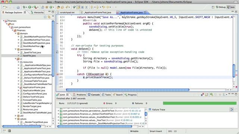Click the Next Annotation arrow icon
Viewport: 239px width, 134px height.
(91, 7)
